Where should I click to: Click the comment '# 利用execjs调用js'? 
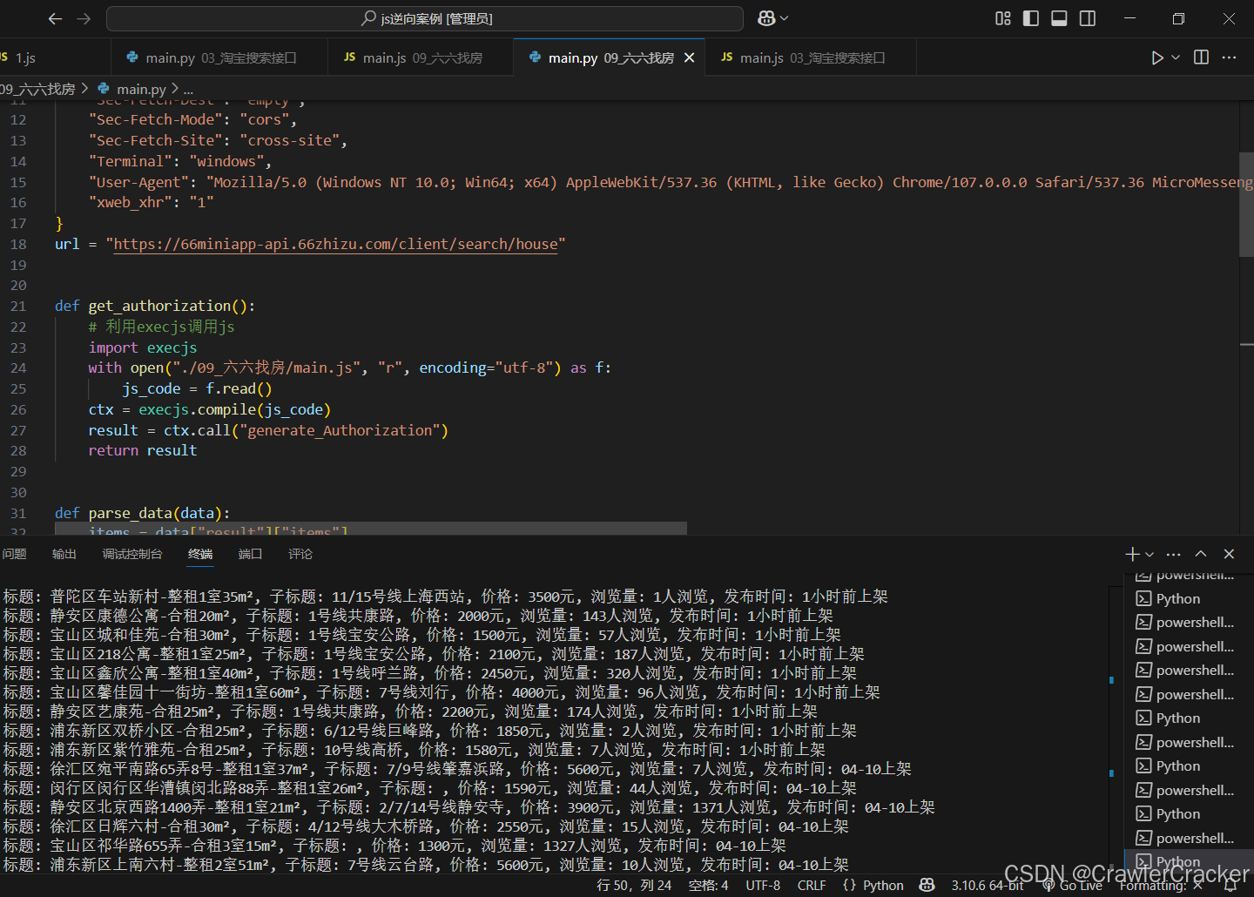coord(162,327)
